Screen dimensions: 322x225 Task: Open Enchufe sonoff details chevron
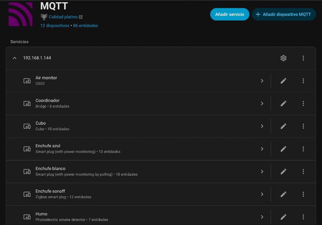tap(262, 194)
